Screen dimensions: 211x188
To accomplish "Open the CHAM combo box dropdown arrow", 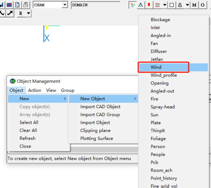I will tap(65, 5).
